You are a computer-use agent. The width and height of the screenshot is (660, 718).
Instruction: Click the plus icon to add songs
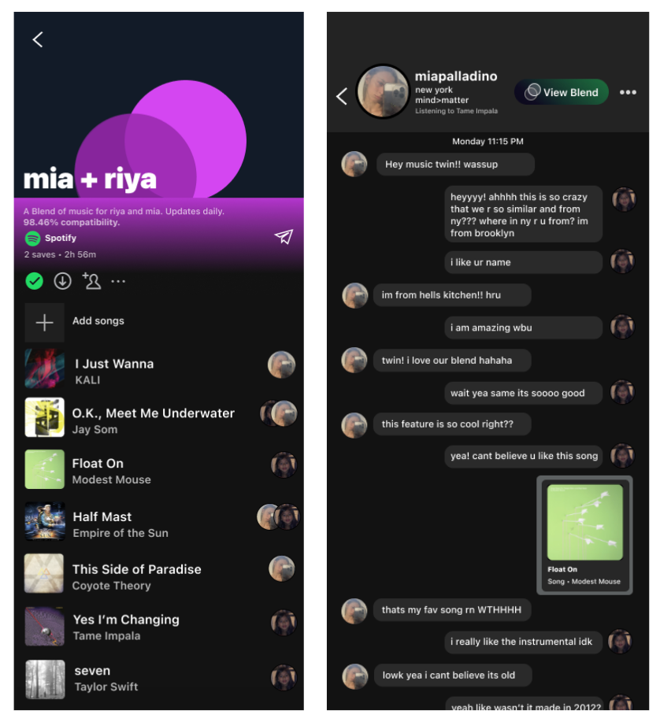44,323
